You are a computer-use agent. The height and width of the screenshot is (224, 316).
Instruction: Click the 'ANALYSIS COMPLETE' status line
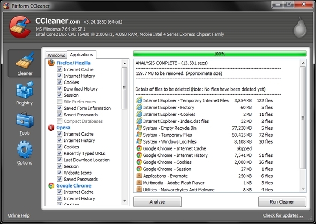[x=171, y=63]
